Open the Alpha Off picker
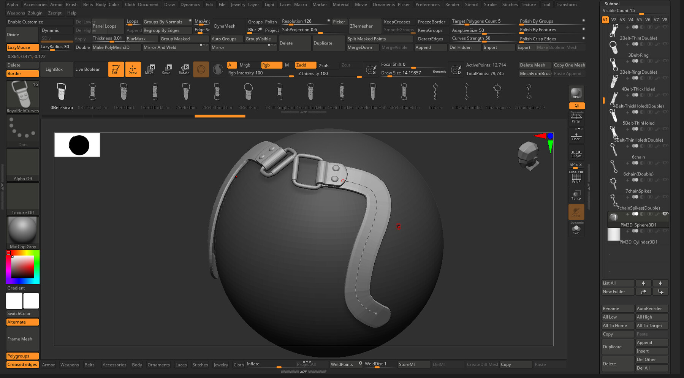The height and width of the screenshot is (378, 684). point(23,165)
